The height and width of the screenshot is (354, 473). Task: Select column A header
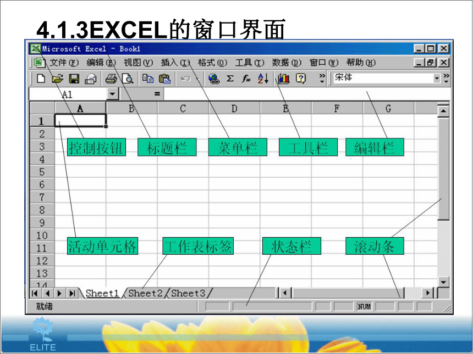pos(80,108)
